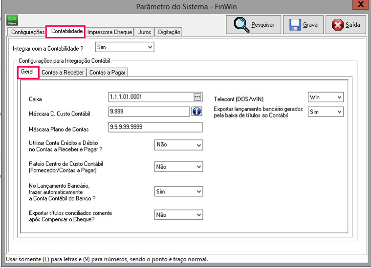This screenshot has height=268, width=371.
Task: Open Caixa account lookup ellipsis button
Action: (197, 96)
